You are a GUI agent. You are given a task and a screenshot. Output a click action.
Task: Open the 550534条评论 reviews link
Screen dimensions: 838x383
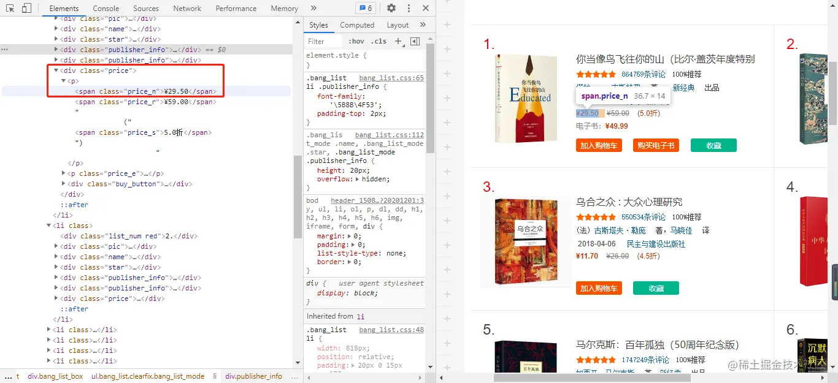(x=643, y=217)
